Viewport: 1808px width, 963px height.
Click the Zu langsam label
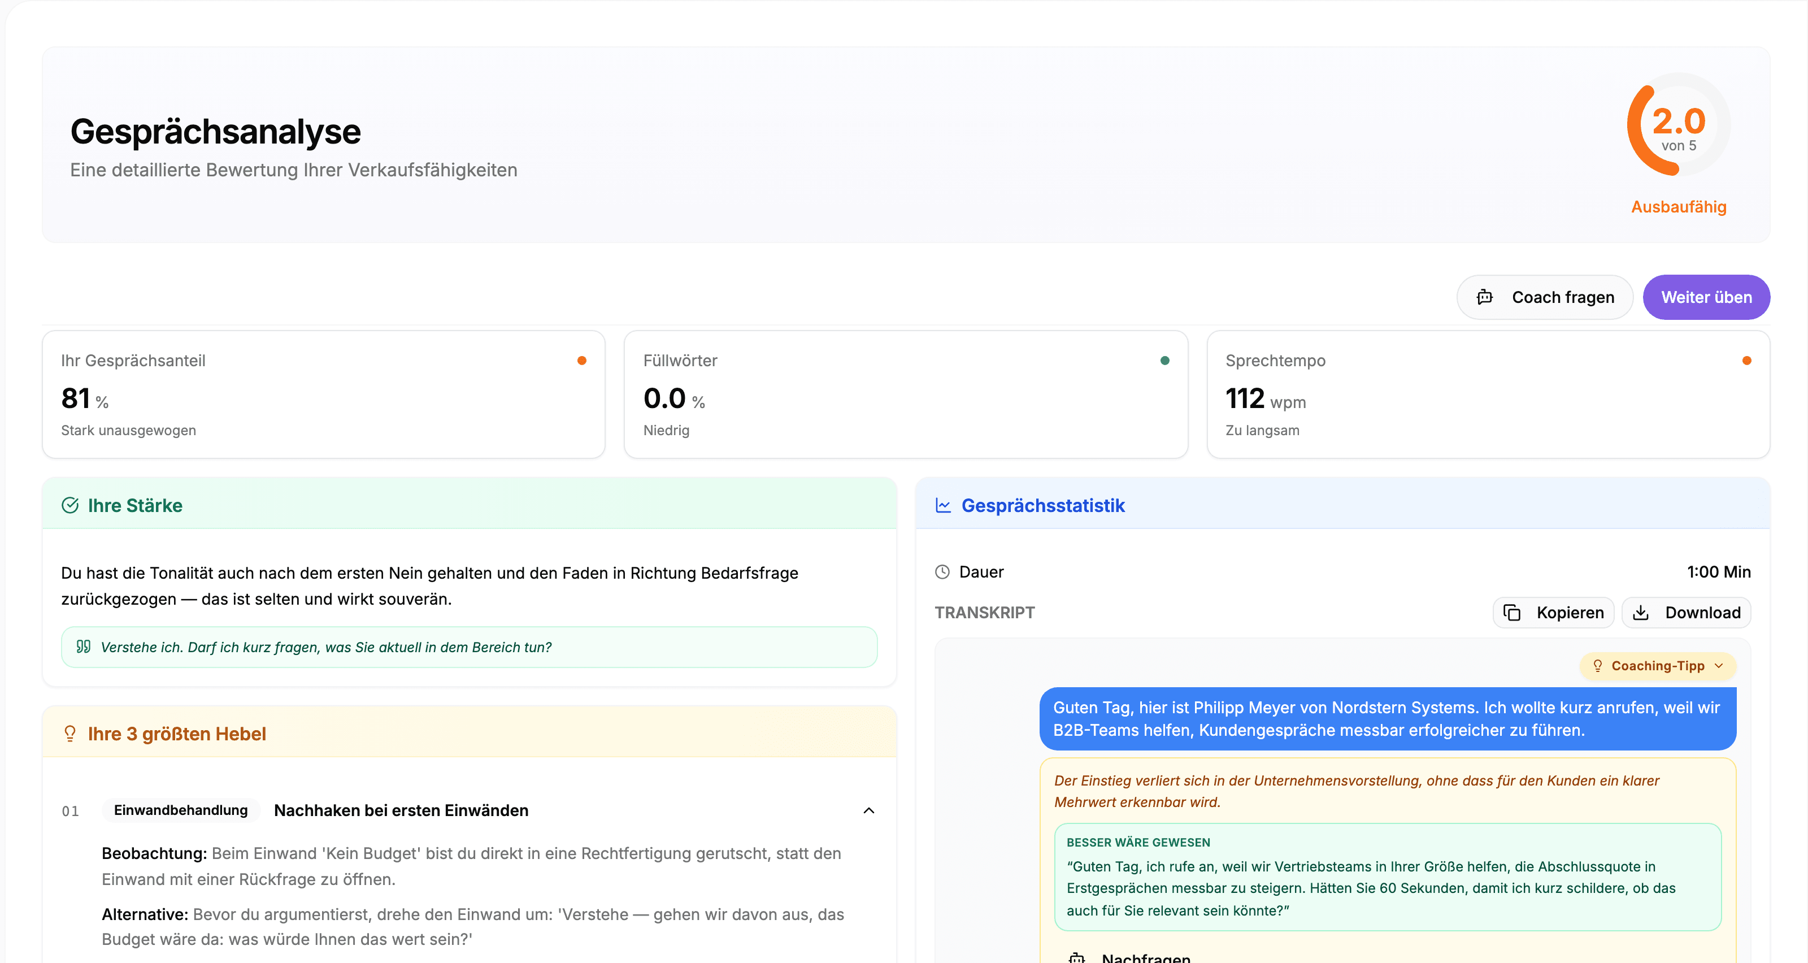click(x=1262, y=430)
